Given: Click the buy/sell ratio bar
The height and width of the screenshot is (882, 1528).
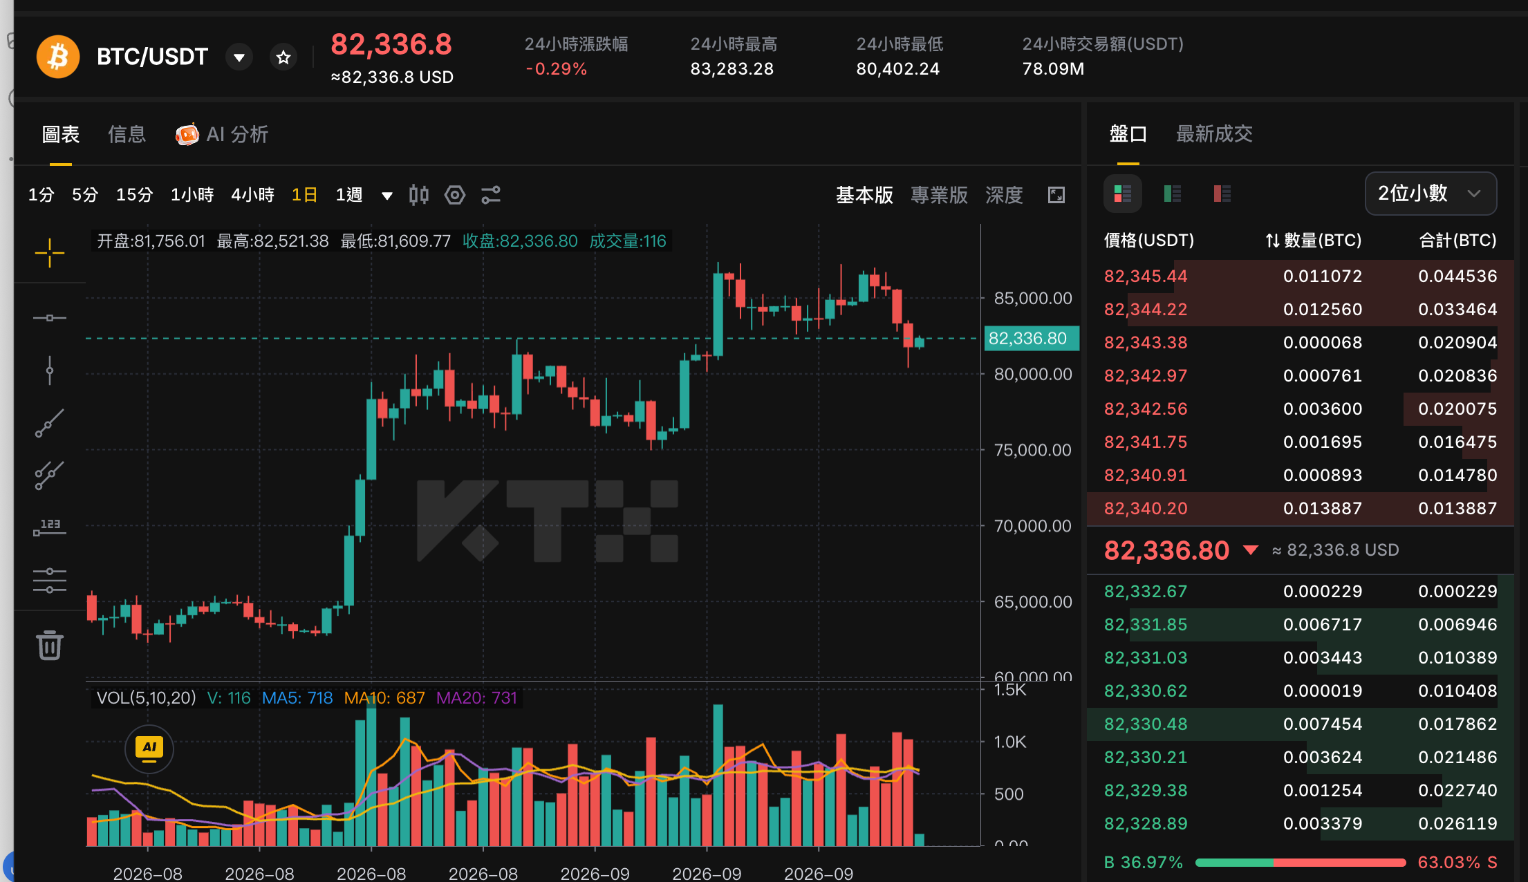Looking at the screenshot, I should point(1301,862).
